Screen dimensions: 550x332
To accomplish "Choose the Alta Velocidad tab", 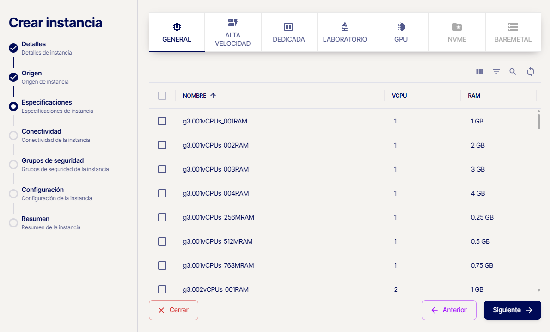I will tap(232, 32).
